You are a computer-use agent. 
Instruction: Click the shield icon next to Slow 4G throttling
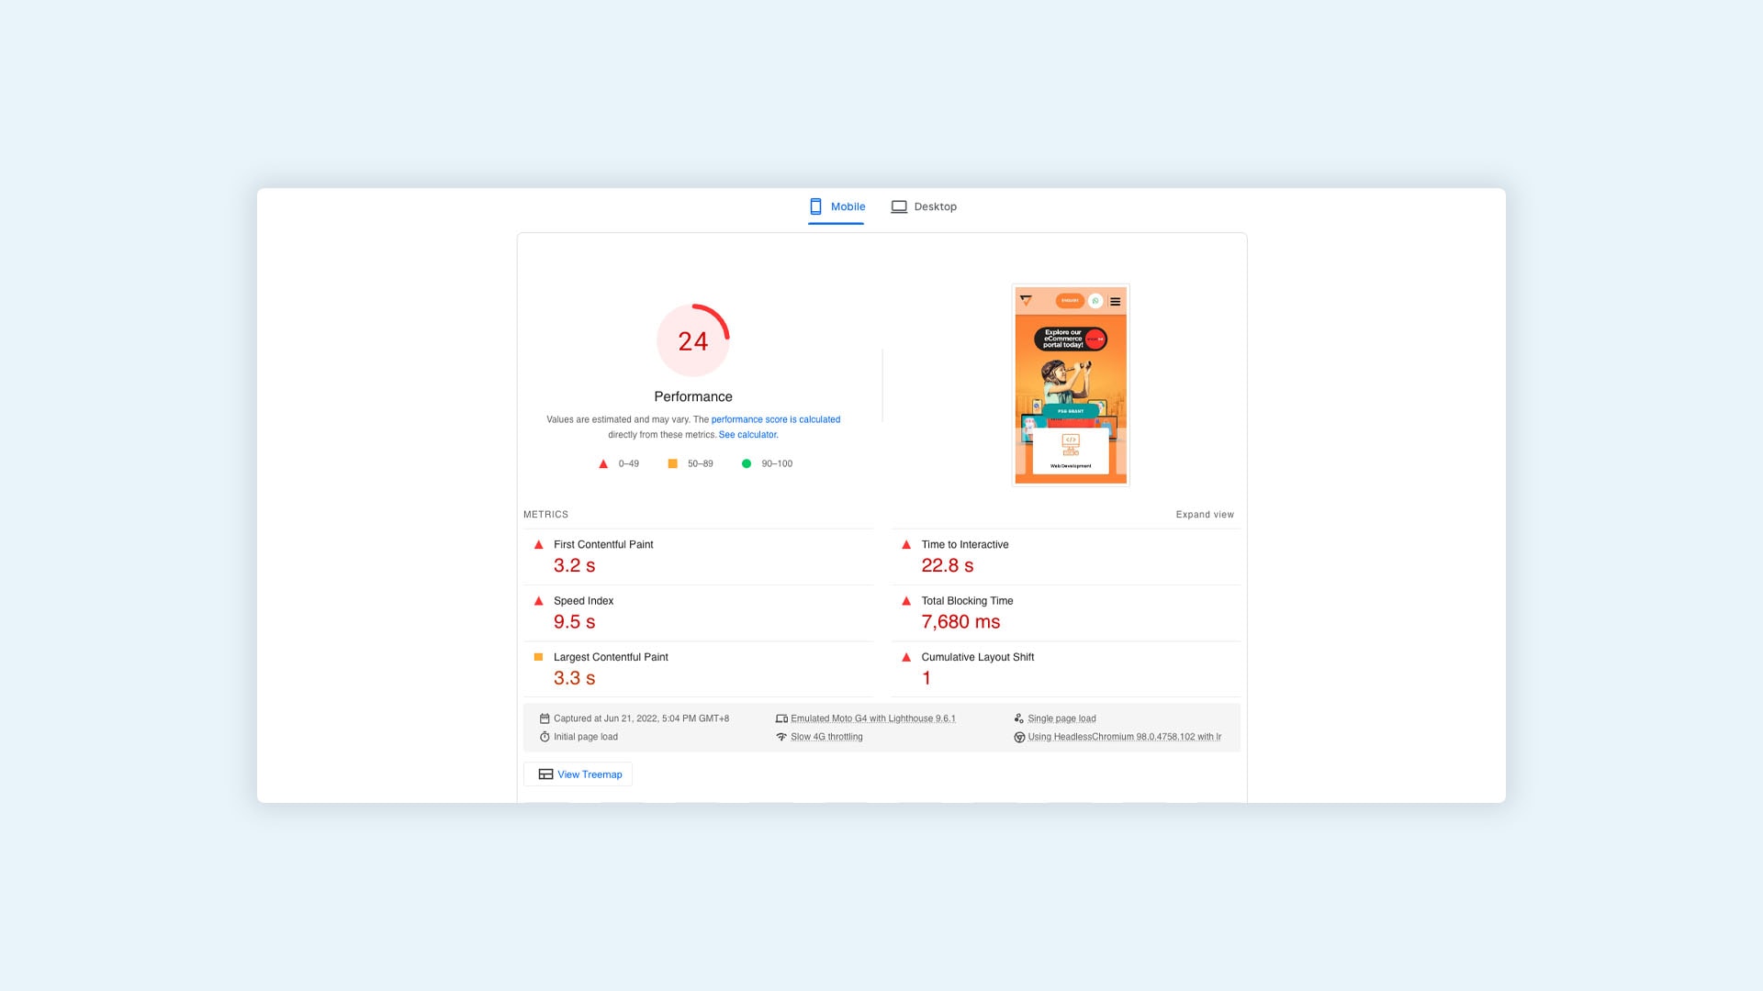click(781, 737)
